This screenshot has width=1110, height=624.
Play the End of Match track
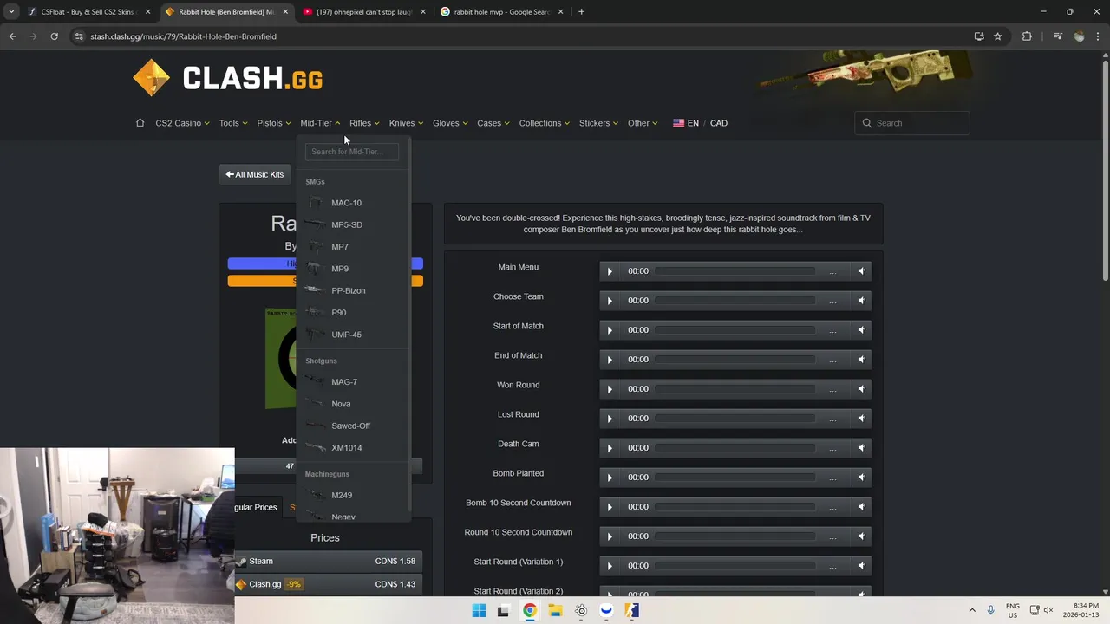610,360
